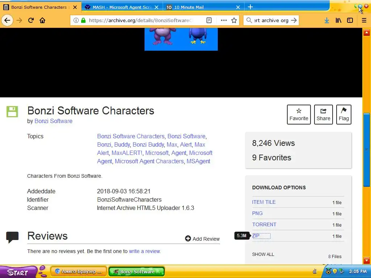Download the PNG file option
Image resolution: width=371 pixels, height=278 pixels.
click(257, 213)
